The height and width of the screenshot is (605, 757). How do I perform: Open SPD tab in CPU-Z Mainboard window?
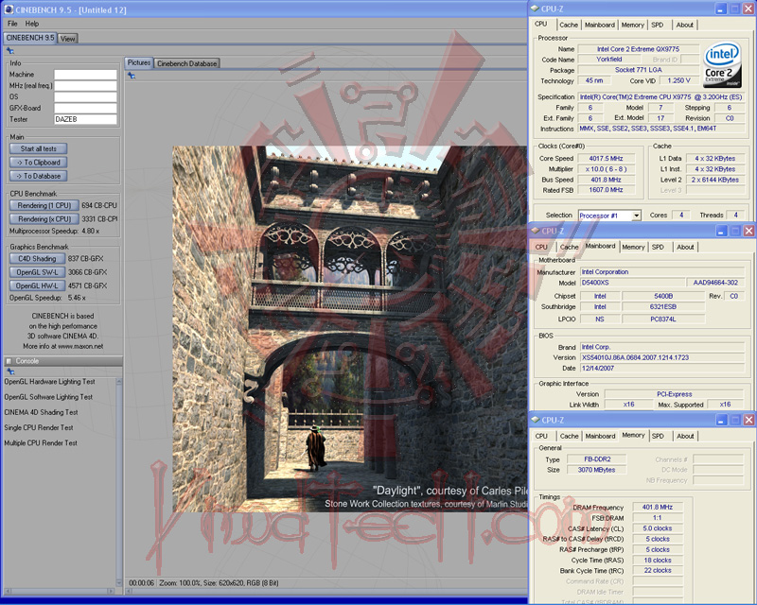(658, 247)
